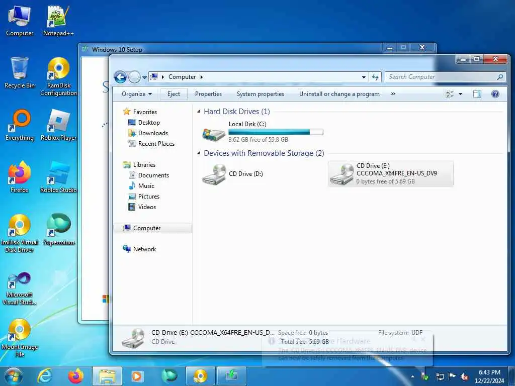This screenshot has width=515, height=386.
Task: Select Microsoft Visual Studio desktop shortcut
Action: click(x=20, y=289)
